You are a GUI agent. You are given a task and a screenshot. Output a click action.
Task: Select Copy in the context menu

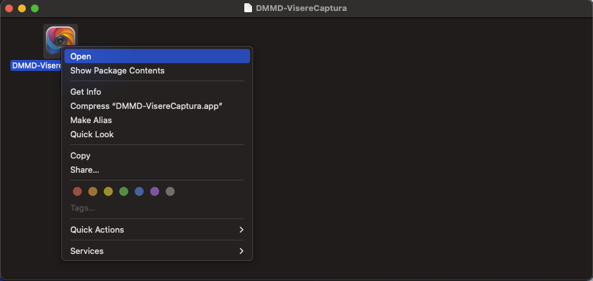click(x=157, y=156)
